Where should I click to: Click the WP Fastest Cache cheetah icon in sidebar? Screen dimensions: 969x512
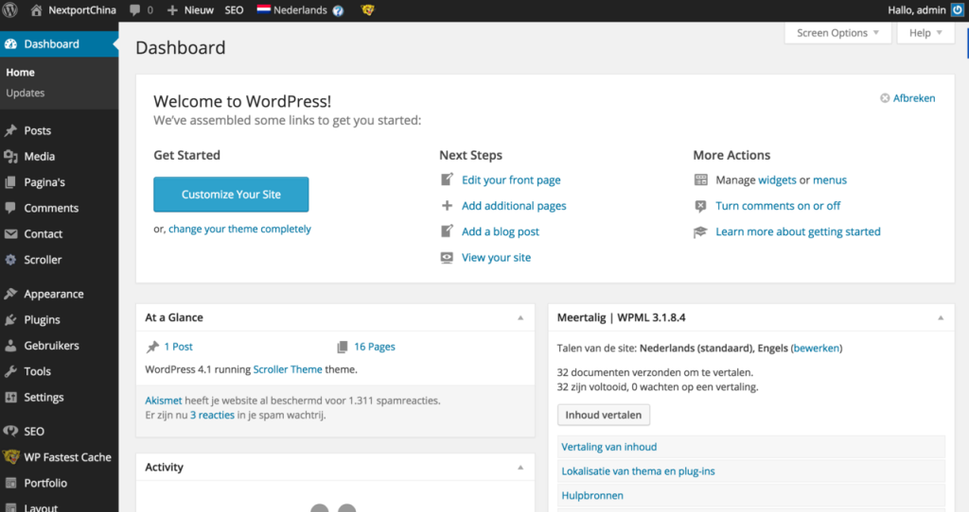point(10,457)
